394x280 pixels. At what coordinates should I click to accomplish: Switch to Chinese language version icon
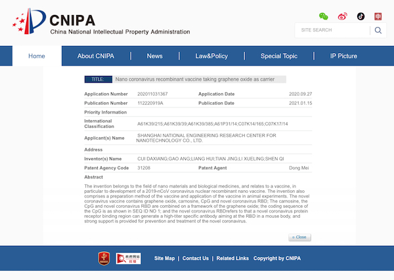(378, 16)
